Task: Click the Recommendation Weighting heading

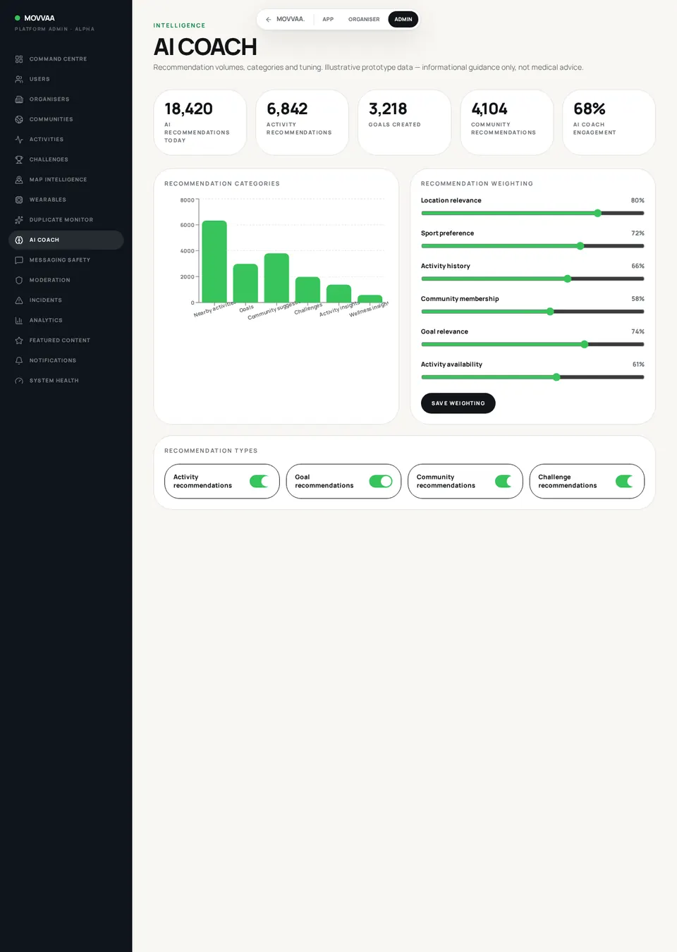Action: 477,183
